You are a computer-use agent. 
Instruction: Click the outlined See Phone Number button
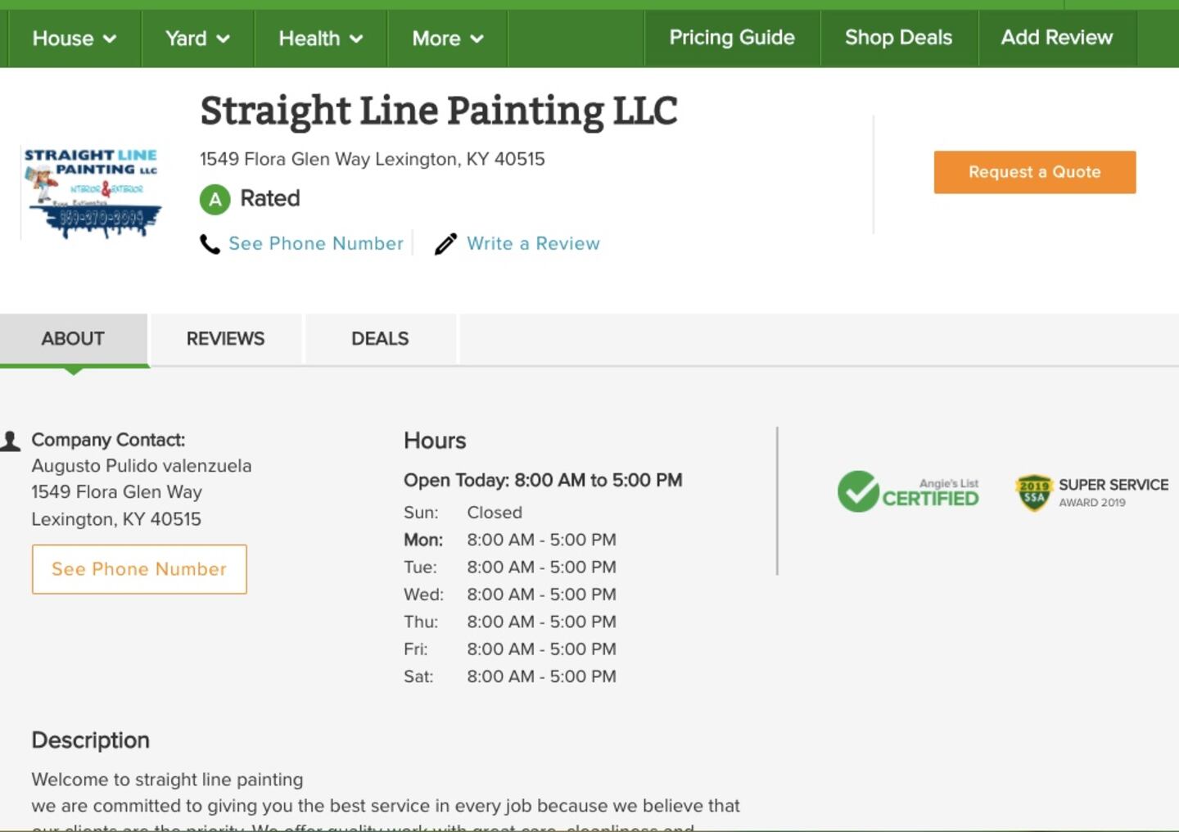pos(139,569)
